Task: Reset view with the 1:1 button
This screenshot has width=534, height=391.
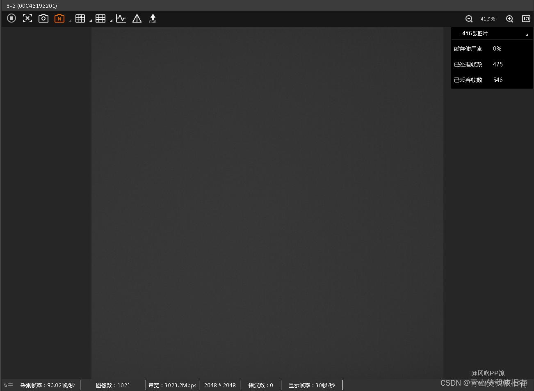Action: point(526,18)
